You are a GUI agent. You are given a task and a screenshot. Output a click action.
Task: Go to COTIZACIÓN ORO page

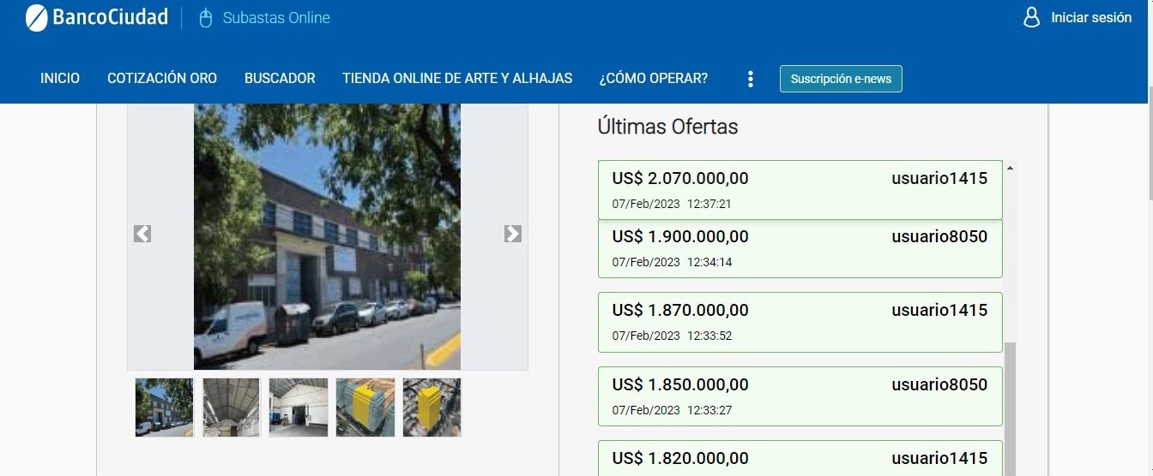(162, 78)
